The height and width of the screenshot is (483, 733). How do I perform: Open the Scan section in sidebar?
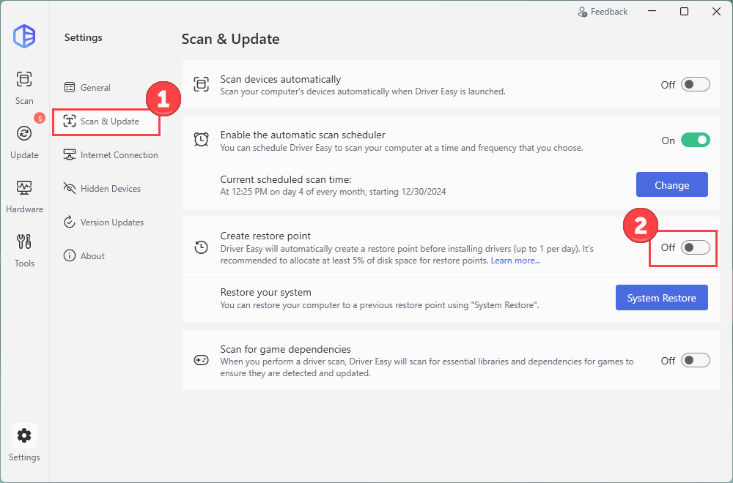(24, 86)
